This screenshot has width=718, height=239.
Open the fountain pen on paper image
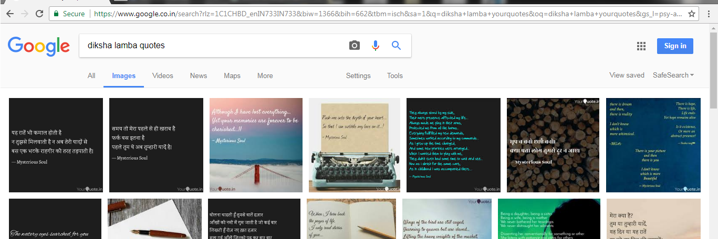(x=154, y=219)
